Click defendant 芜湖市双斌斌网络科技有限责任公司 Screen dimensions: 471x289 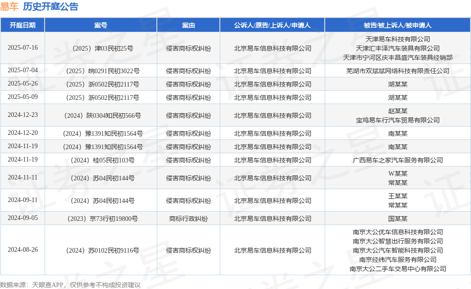click(398, 71)
